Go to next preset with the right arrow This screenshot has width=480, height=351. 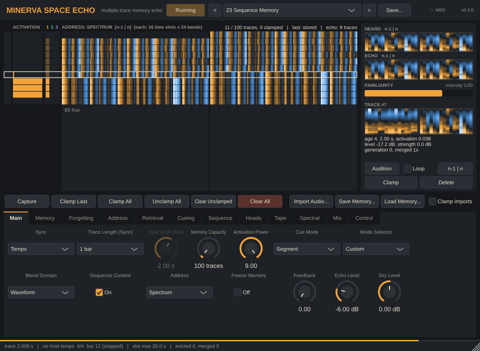click(x=369, y=10)
